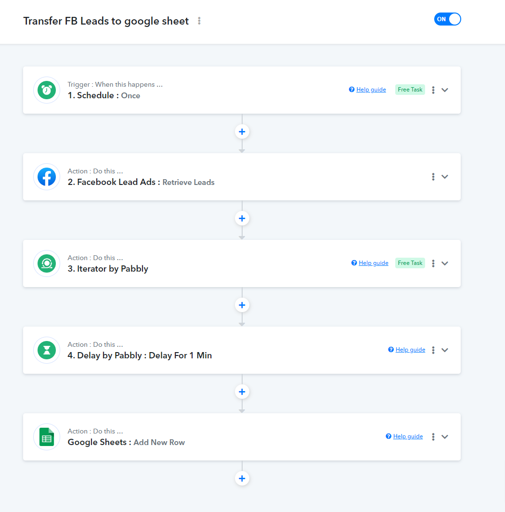Click the Schedule alarm clock icon
The image size is (505, 512).
(x=47, y=90)
